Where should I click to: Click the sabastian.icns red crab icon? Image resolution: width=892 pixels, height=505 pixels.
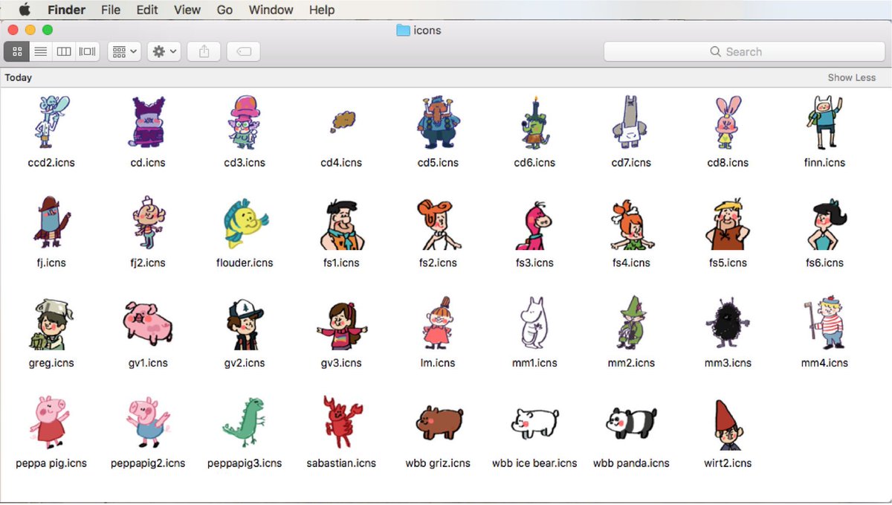click(341, 422)
